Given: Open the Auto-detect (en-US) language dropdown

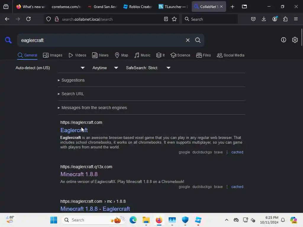Looking at the screenshot, I should (x=50, y=68).
